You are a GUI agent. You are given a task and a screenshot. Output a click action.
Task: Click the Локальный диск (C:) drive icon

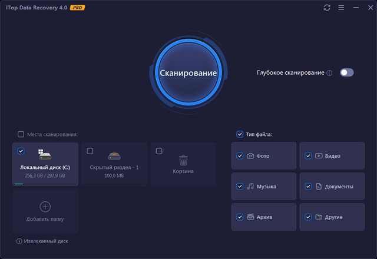click(x=45, y=155)
